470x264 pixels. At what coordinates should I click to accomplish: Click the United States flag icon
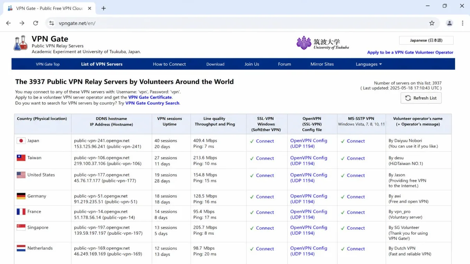coord(21,175)
